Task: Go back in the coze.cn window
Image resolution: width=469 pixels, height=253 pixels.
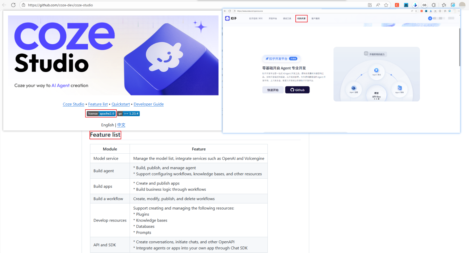Action: coord(225,11)
